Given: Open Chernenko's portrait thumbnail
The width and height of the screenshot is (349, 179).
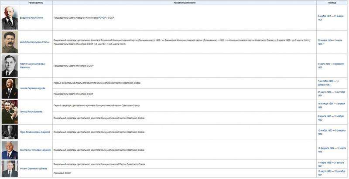Looking at the screenshot, I should click(10, 150).
